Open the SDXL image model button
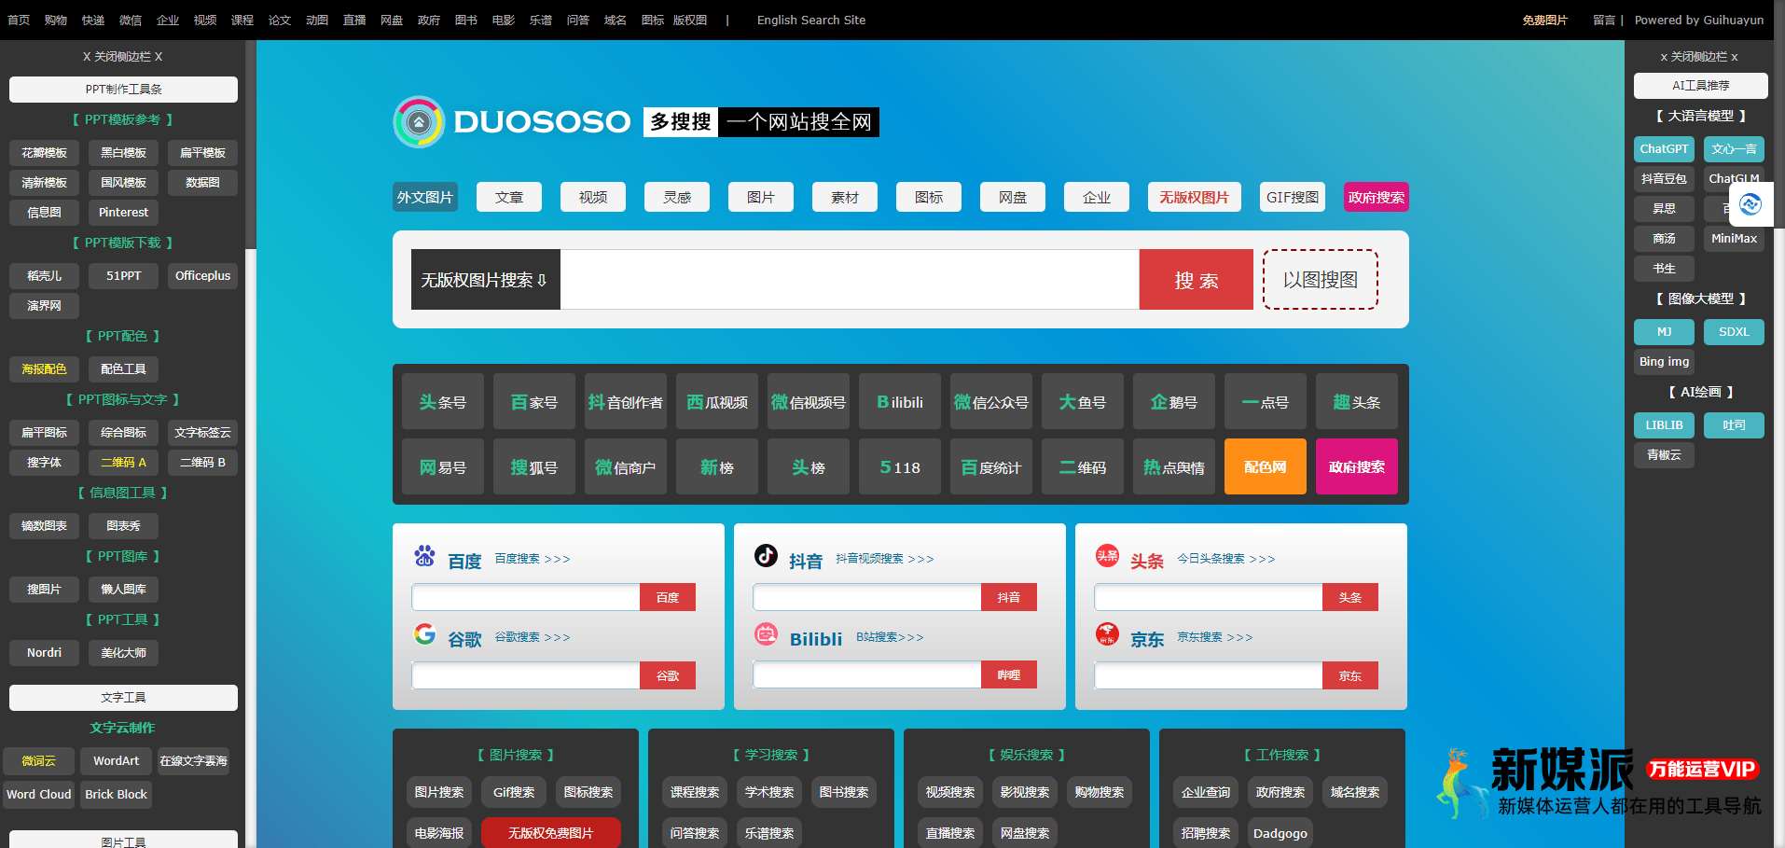This screenshot has height=848, width=1785. point(1734,331)
